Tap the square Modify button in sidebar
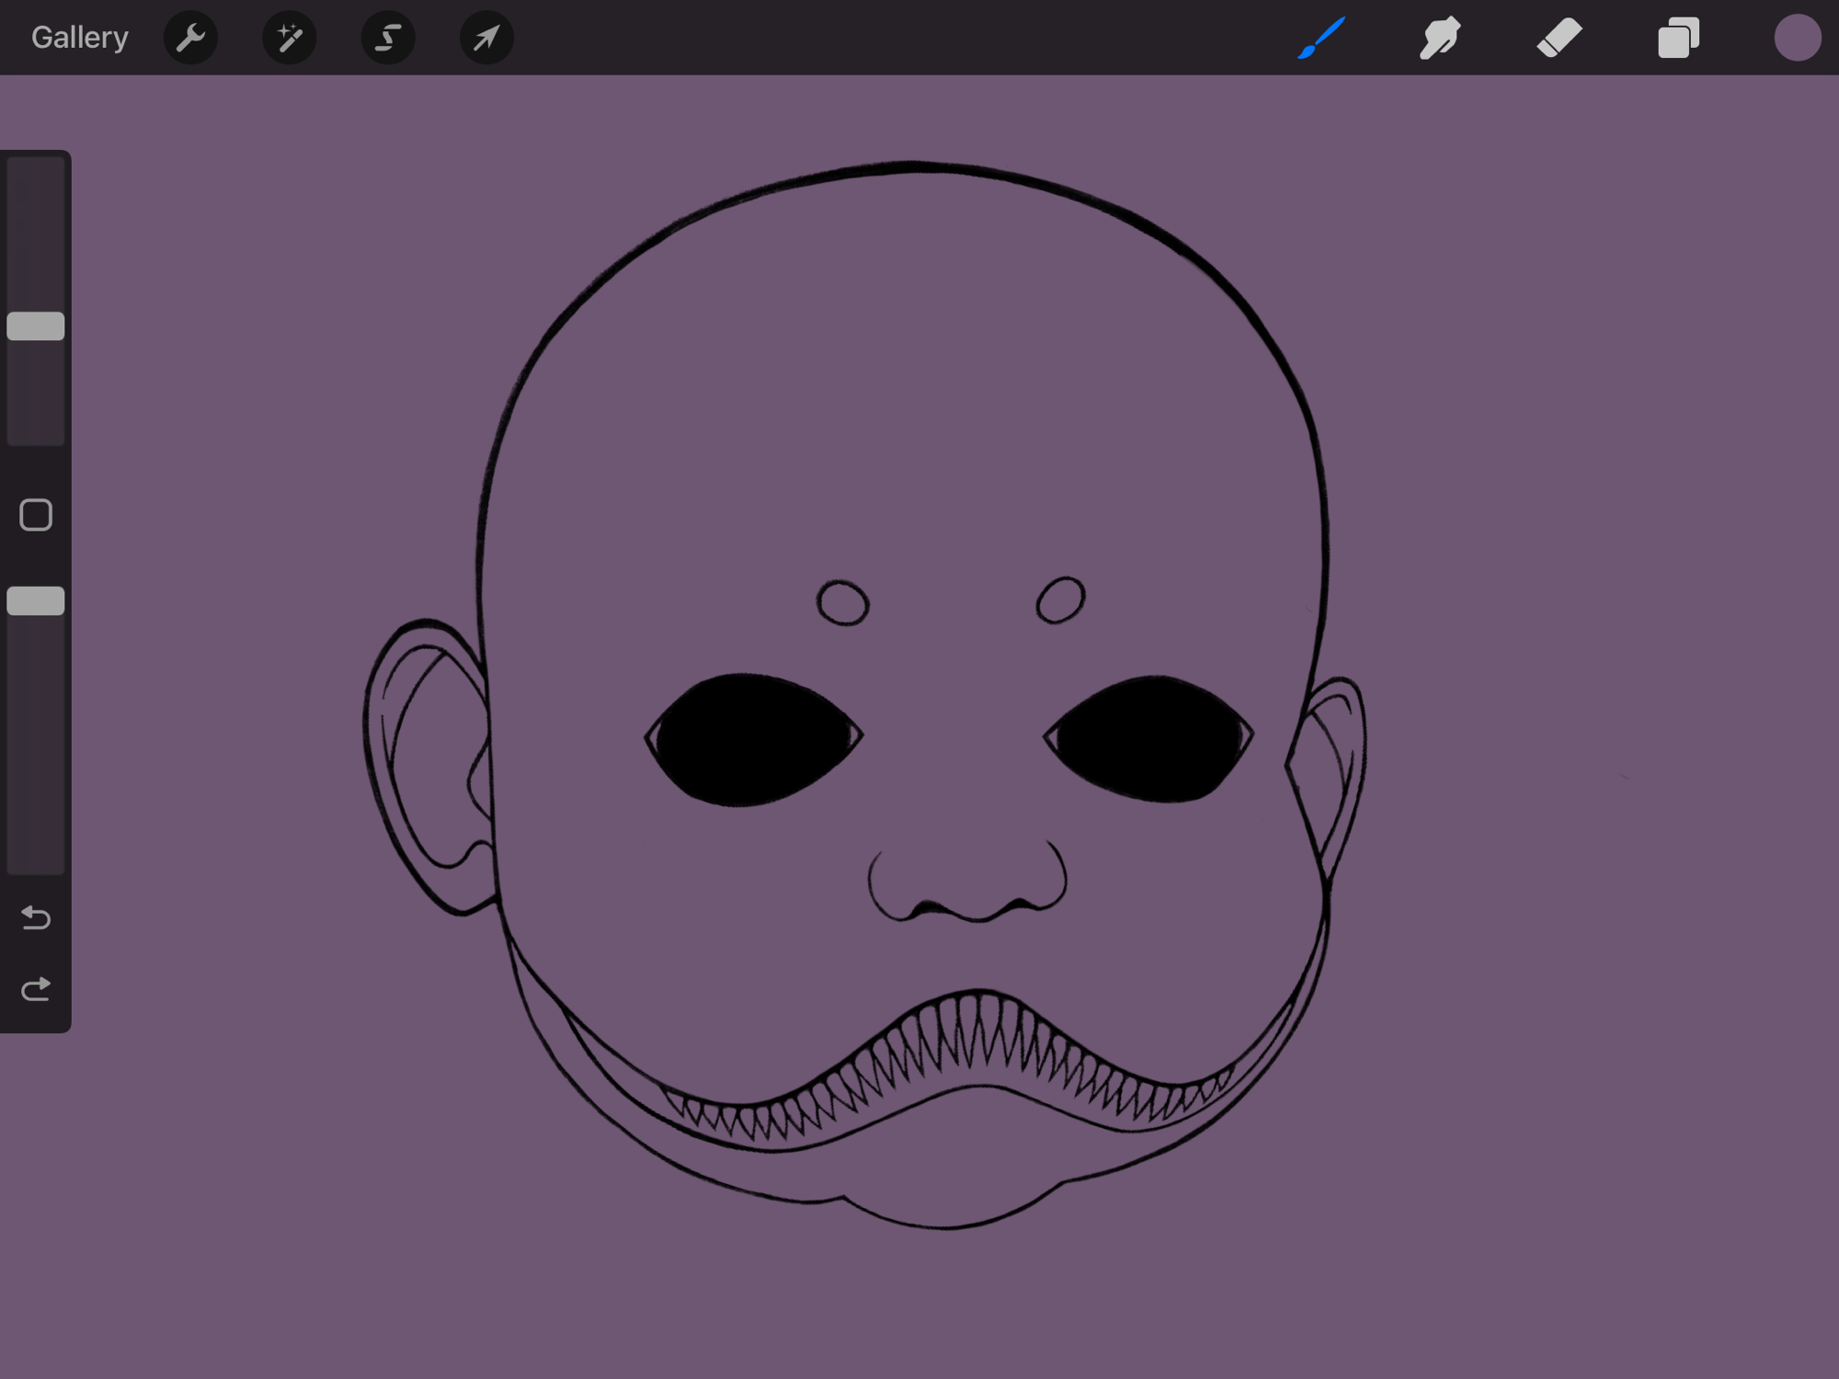 point(36,515)
